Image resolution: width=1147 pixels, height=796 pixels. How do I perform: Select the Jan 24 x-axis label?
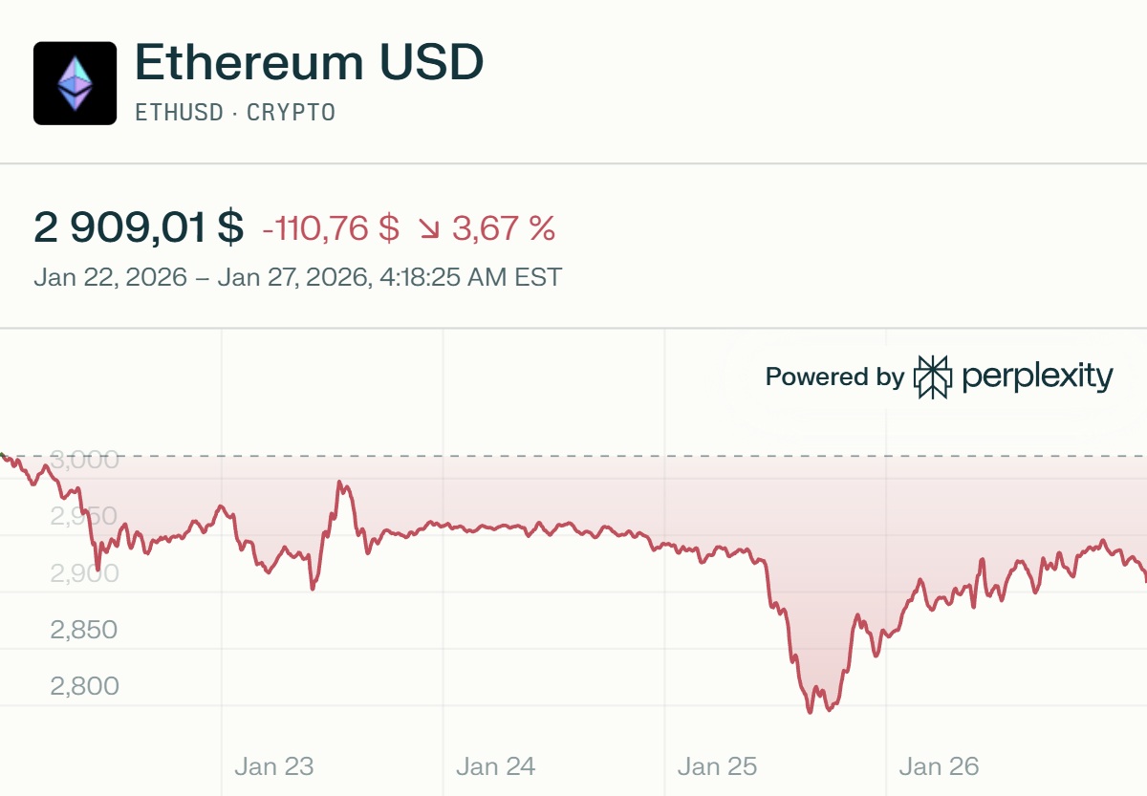[x=496, y=766]
